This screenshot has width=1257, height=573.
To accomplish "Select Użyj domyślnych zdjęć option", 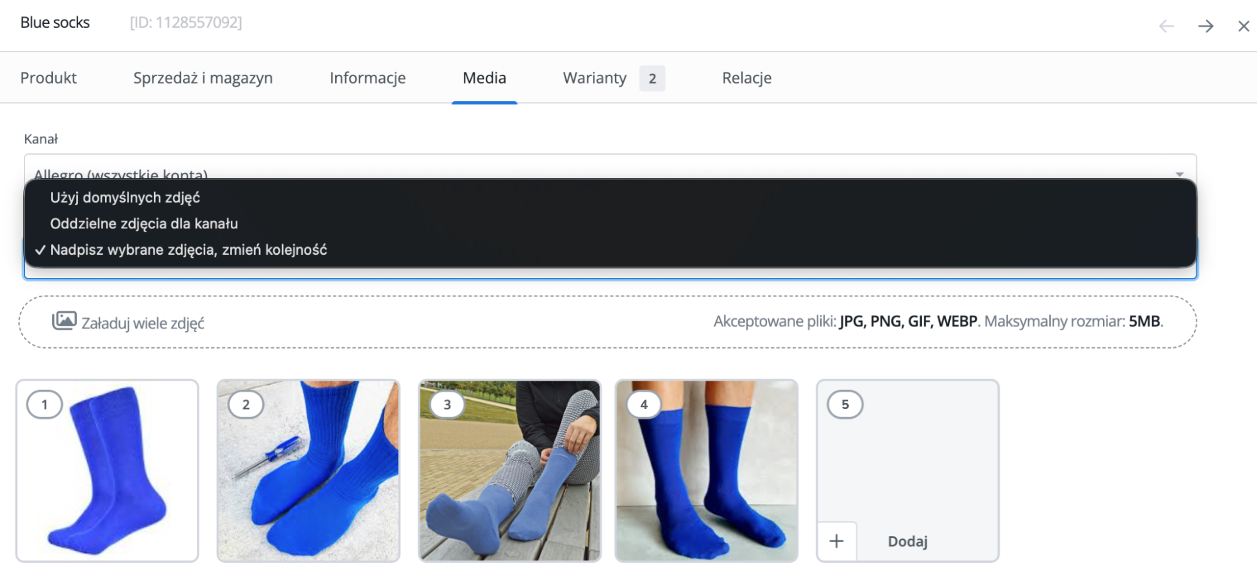I will (x=125, y=197).
